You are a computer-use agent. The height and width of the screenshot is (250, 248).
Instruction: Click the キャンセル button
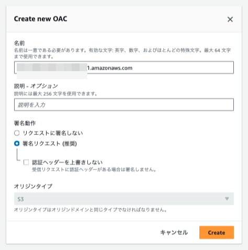click(x=174, y=232)
